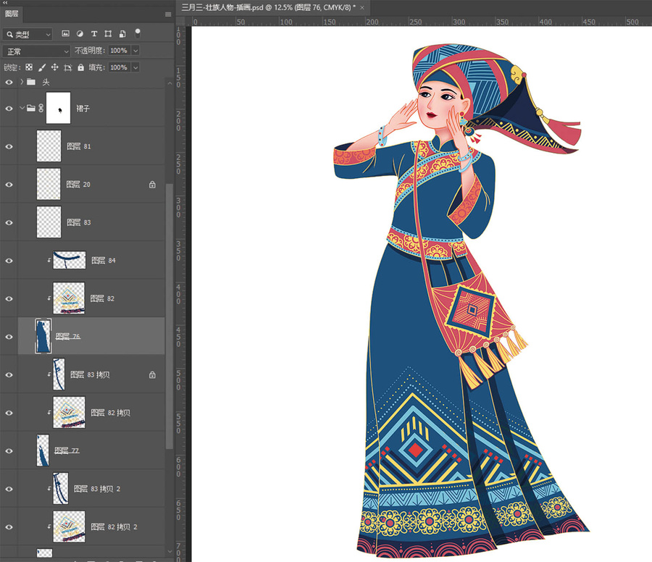Hide the 裙子 group

click(x=9, y=109)
